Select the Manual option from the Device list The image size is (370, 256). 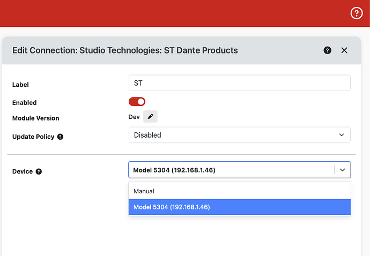coord(239,191)
